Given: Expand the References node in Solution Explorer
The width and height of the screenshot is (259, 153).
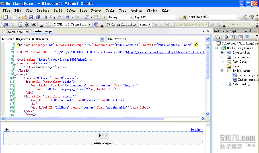Looking at the screenshot, I should pos(222,57).
